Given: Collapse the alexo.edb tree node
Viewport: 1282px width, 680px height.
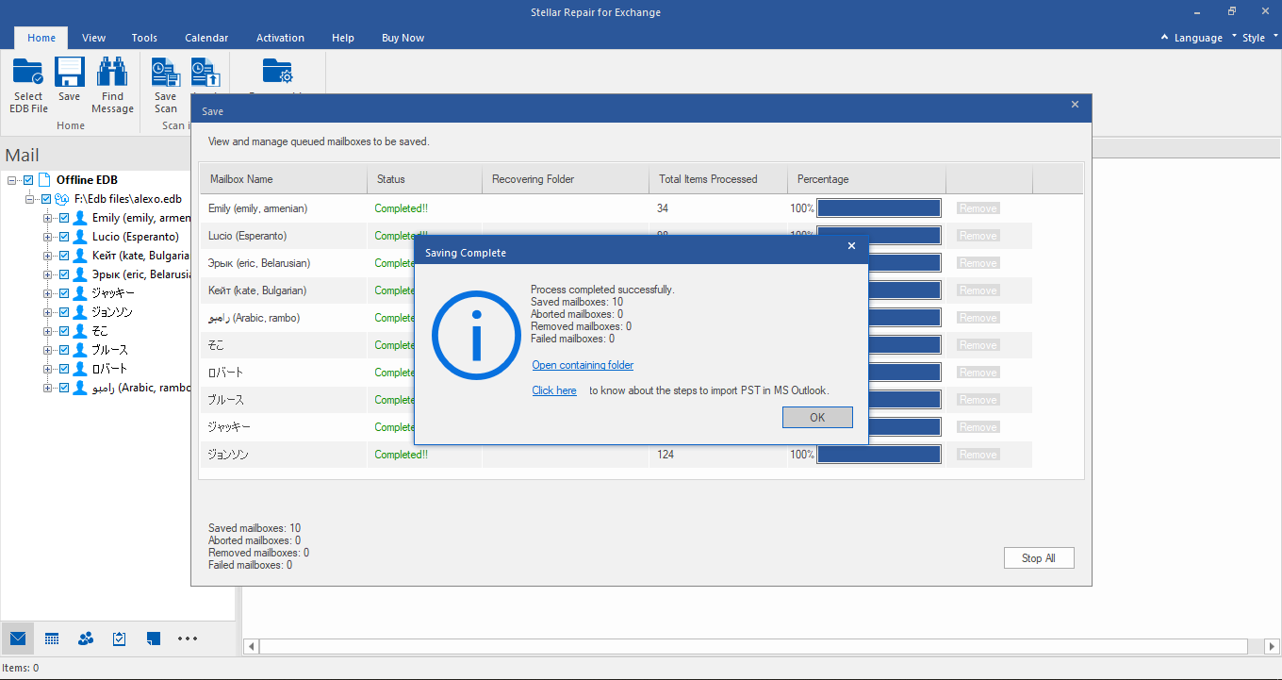Looking at the screenshot, I should click(x=30, y=199).
